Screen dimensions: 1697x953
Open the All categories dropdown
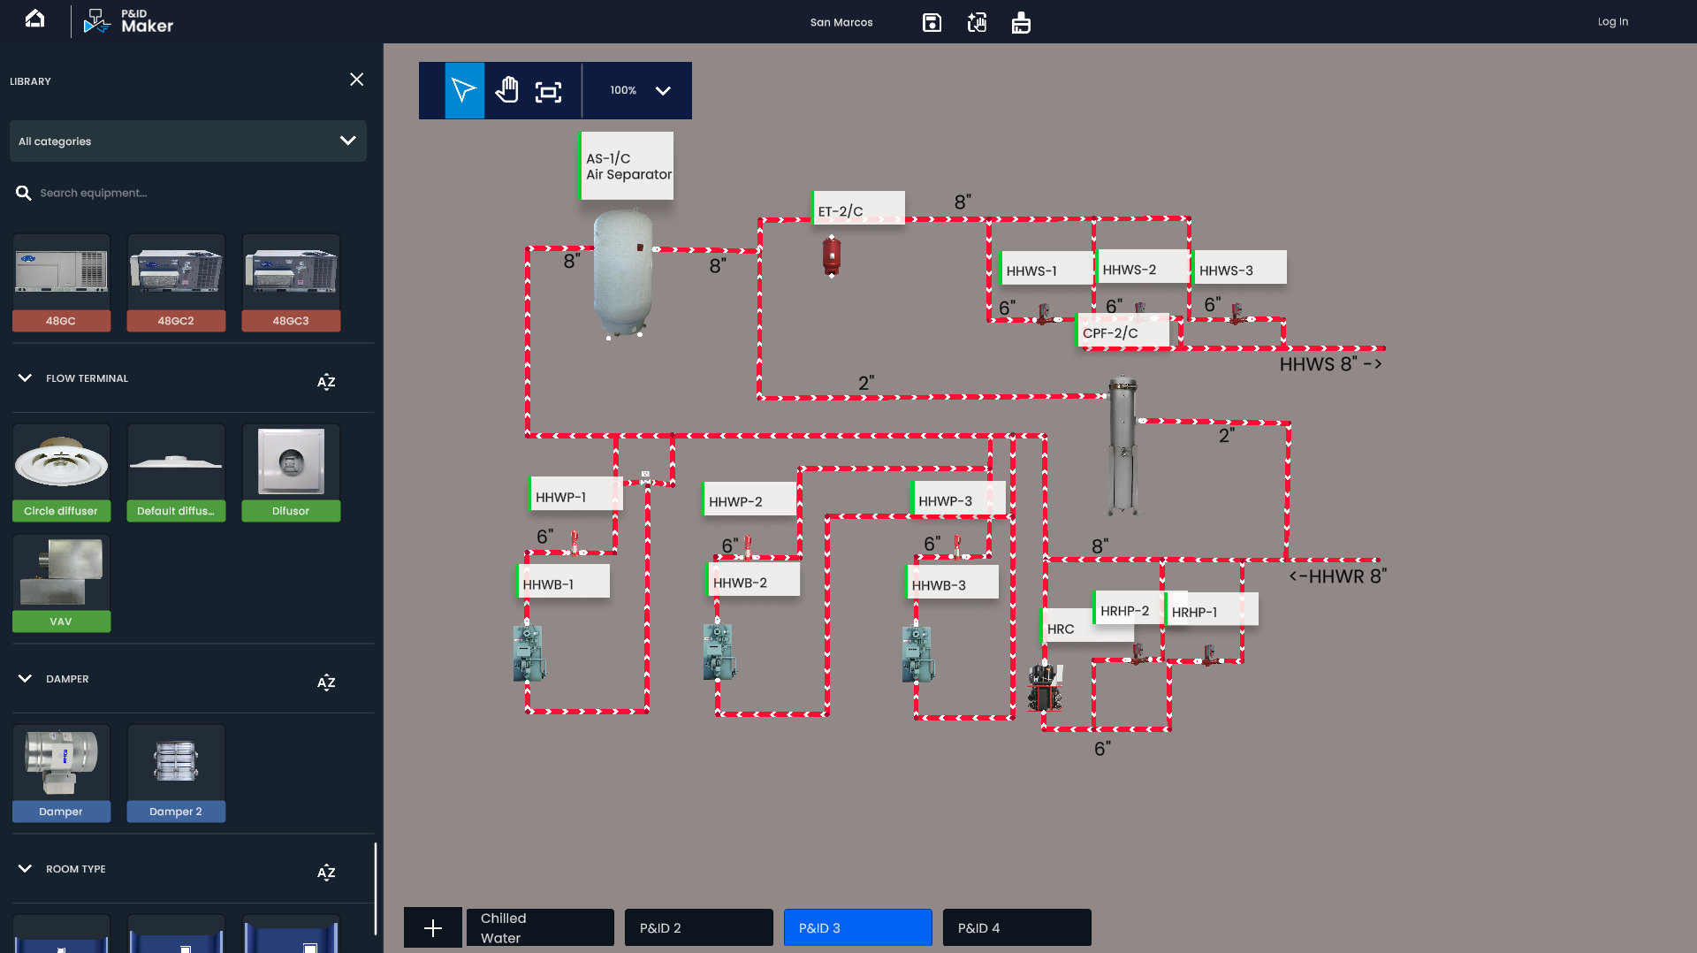187,141
